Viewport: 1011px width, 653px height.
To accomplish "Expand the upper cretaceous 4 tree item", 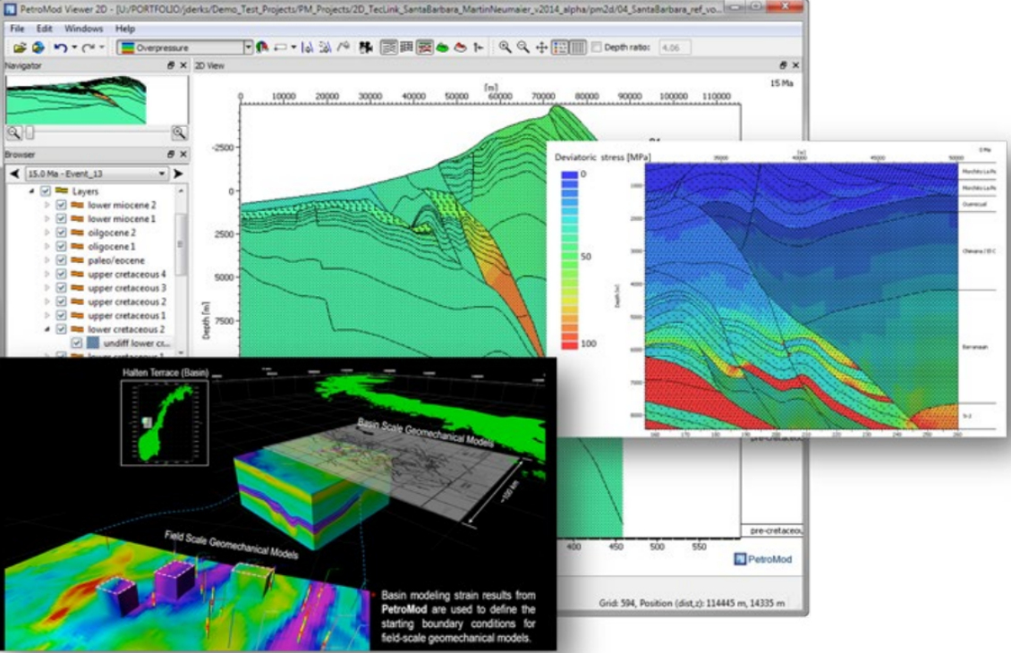I will (47, 274).
